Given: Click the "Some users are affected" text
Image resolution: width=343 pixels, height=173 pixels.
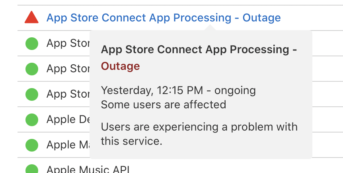Looking at the screenshot, I should click(x=164, y=104).
